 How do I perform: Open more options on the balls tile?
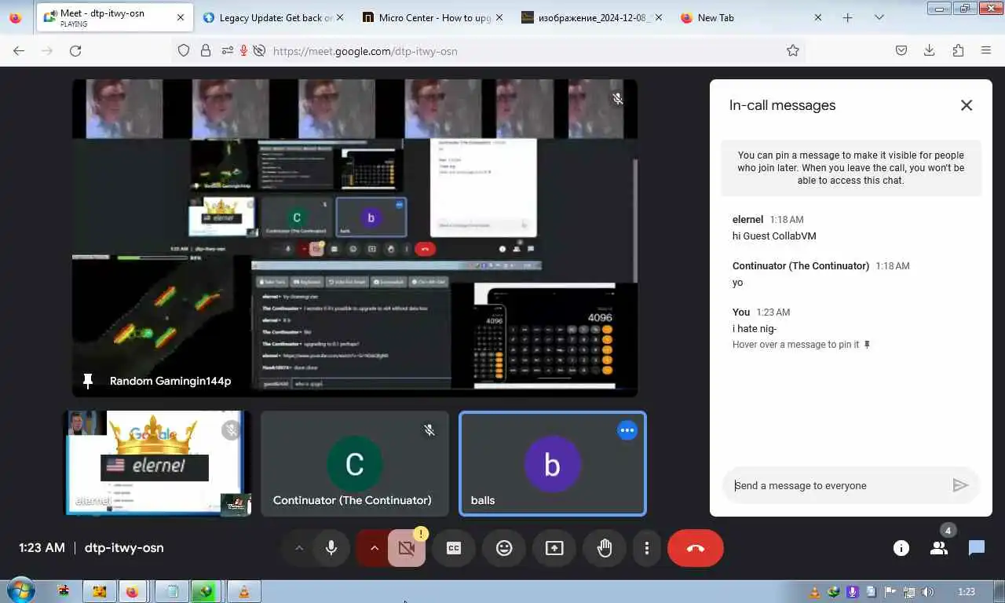coord(627,430)
